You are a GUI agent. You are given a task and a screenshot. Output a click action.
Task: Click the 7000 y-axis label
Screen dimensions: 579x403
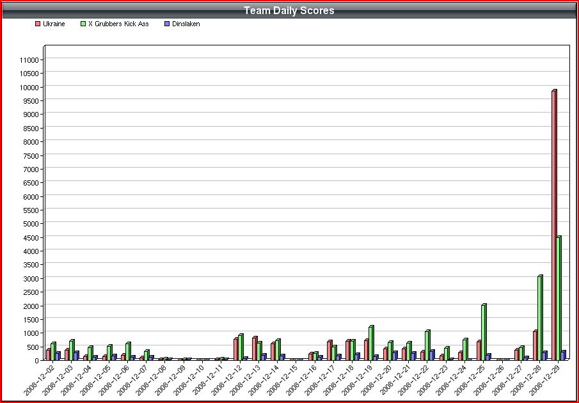pos(31,169)
